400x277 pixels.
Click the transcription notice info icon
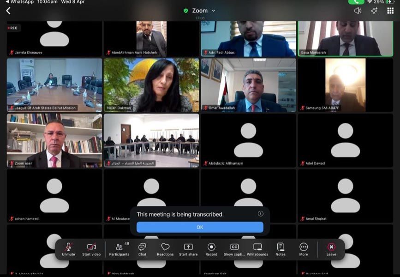pos(261,214)
